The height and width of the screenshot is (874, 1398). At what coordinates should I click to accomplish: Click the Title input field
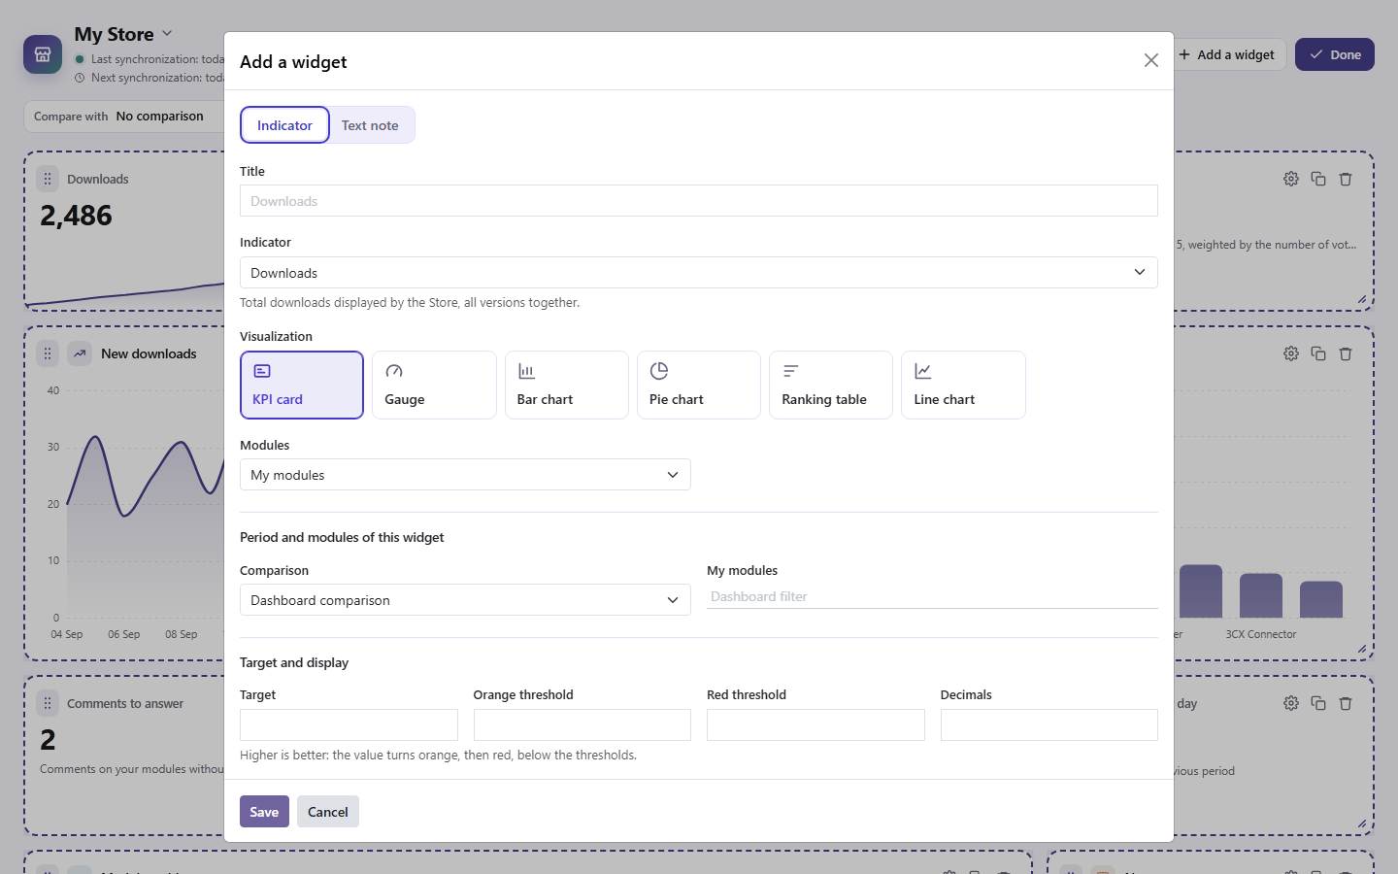[699, 201]
